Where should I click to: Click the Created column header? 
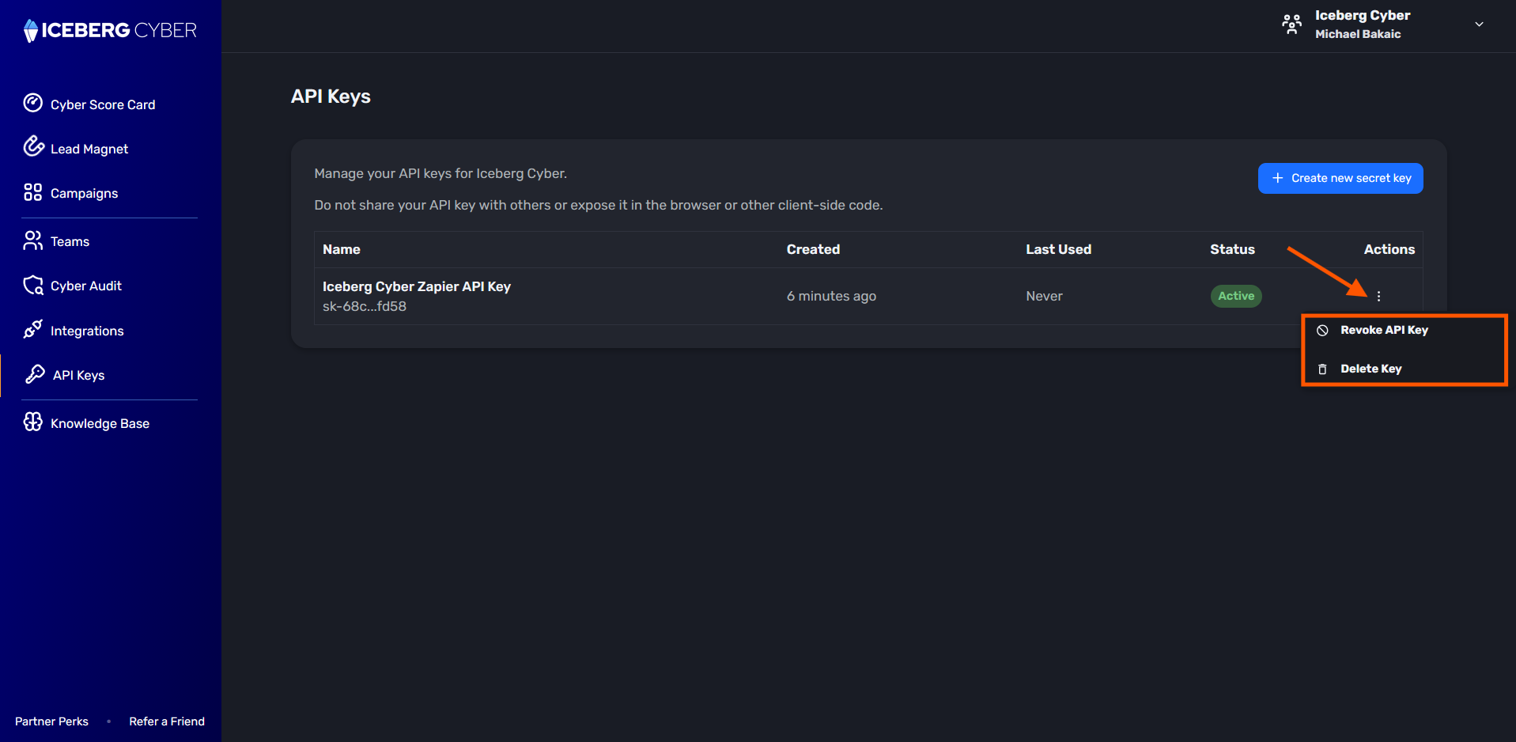point(813,249)
